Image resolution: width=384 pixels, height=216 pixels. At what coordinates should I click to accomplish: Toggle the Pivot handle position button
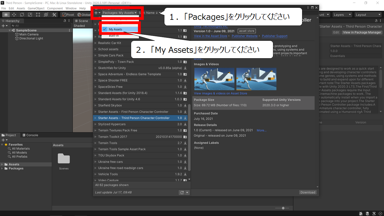pyautogui.click(x=68, y=15)
